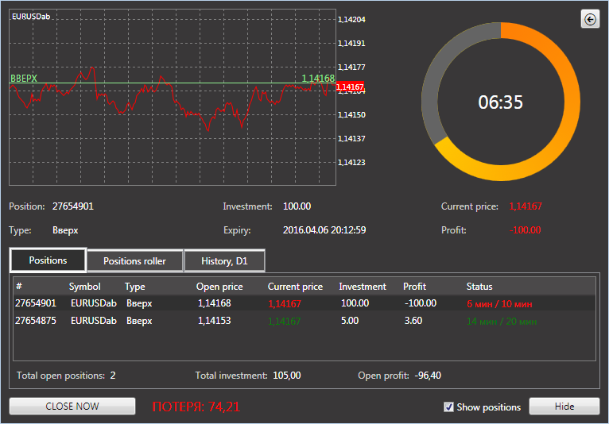The width and height of the screenshot is (609, 424).
Task: Click the profit value -100.00 in table
Action: pos(421,303)
